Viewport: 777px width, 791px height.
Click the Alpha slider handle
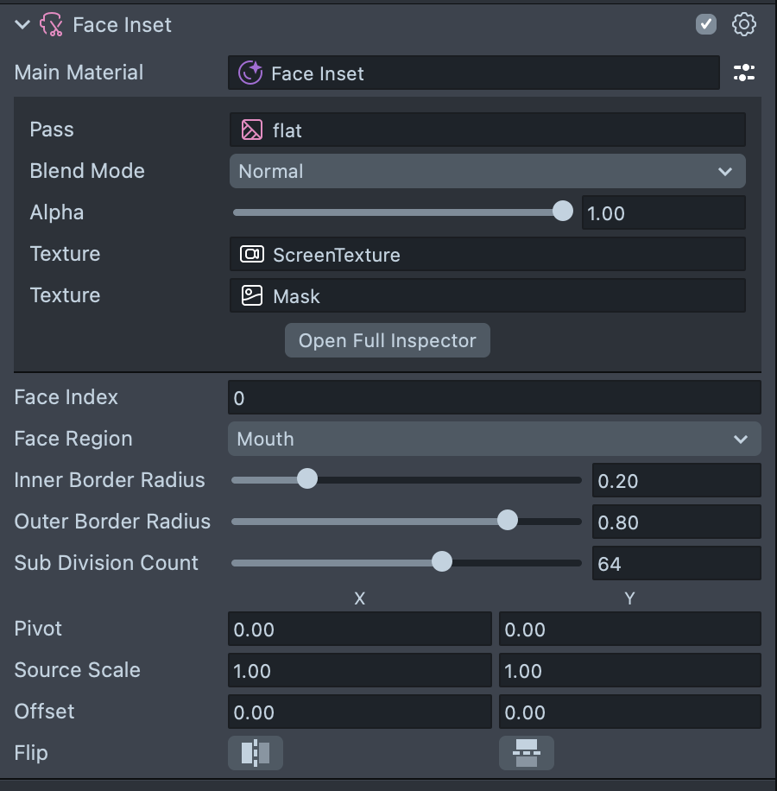pyautogui.click(x=562, y=212)
